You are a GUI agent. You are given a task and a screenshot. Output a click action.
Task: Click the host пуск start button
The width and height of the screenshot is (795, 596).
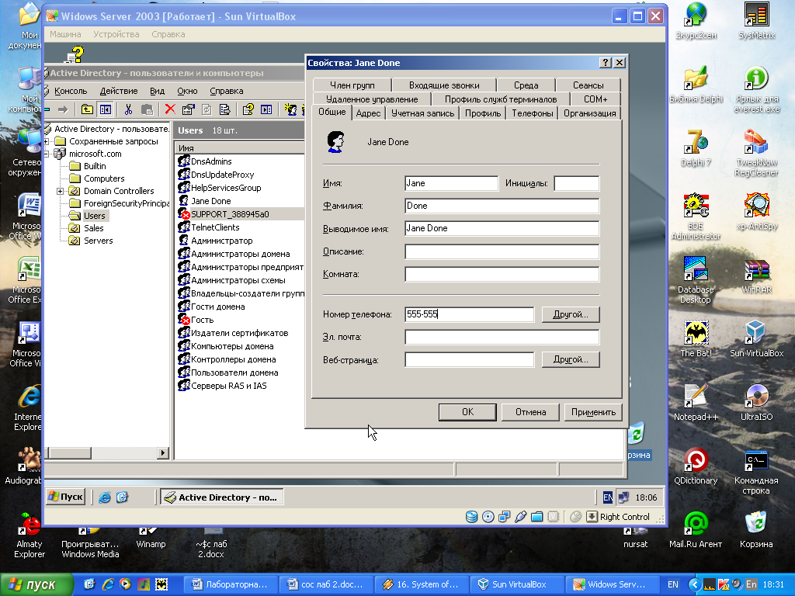point(36,584)
